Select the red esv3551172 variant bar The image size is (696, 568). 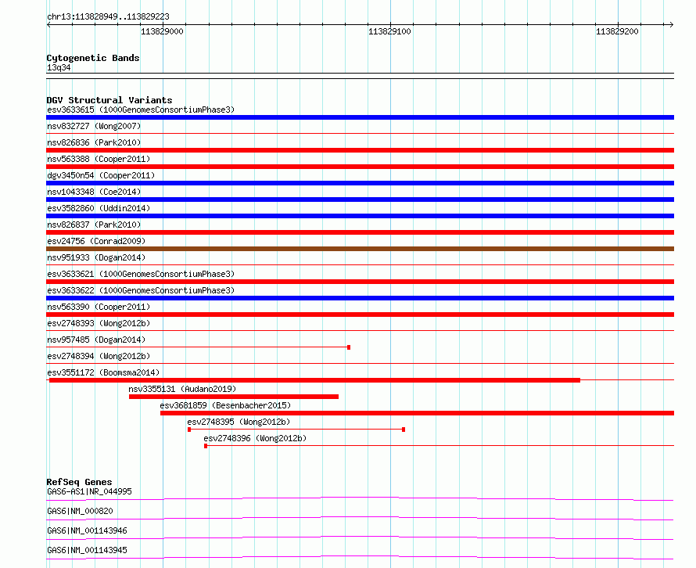(x=314, y=380)
